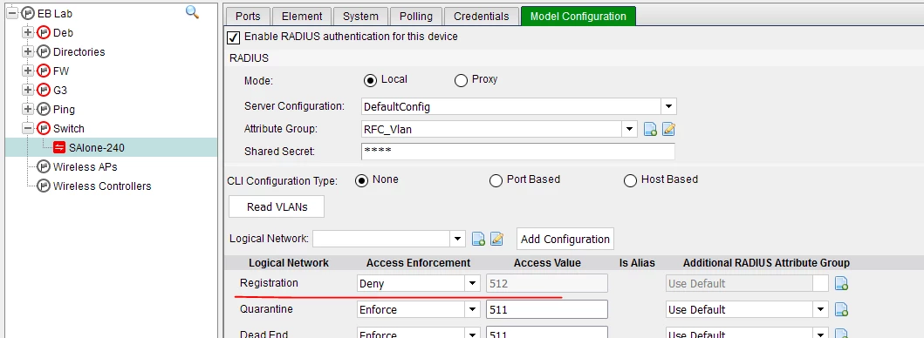Click the edit icon beside Logical Network dropdown
Screen dimensions: 924x338
coord(496,239)
